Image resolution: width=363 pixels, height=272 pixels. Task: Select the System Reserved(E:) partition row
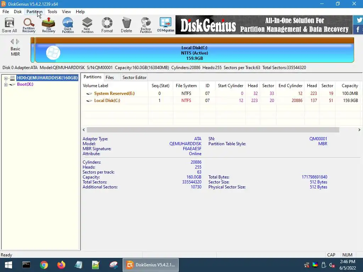pyautogui.click(x=220, y=93)
